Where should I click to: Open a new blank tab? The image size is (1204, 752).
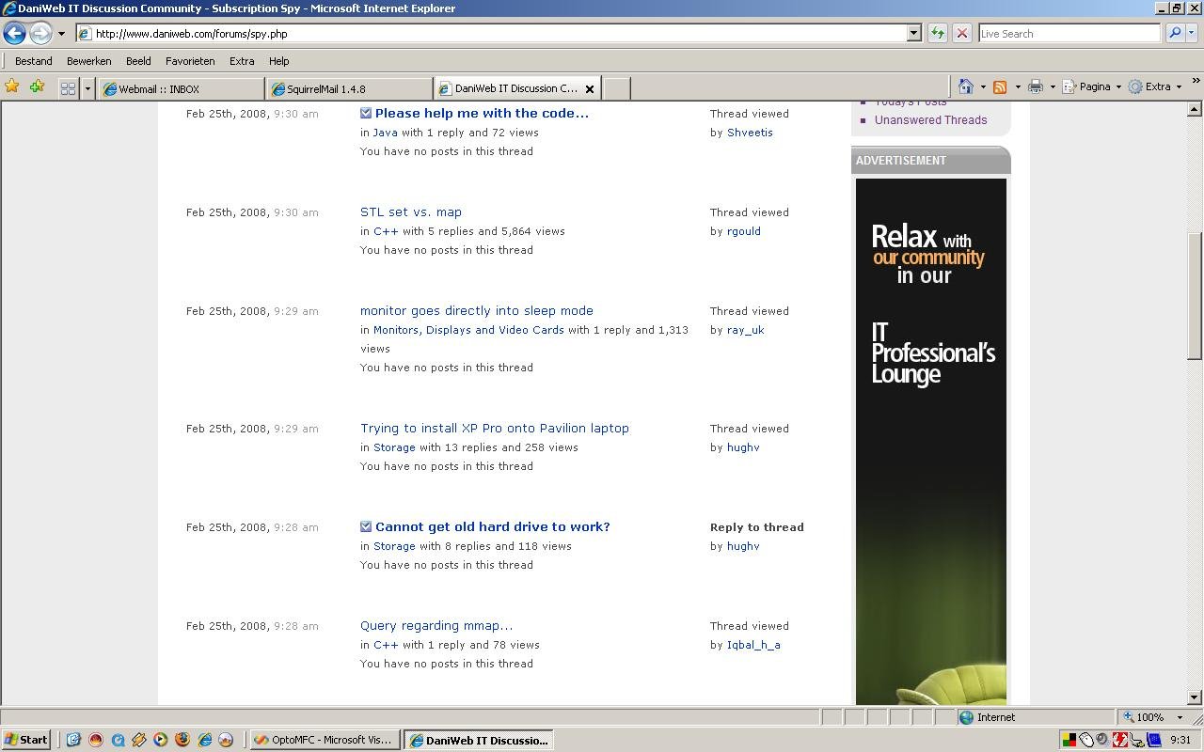pos(616,88)
